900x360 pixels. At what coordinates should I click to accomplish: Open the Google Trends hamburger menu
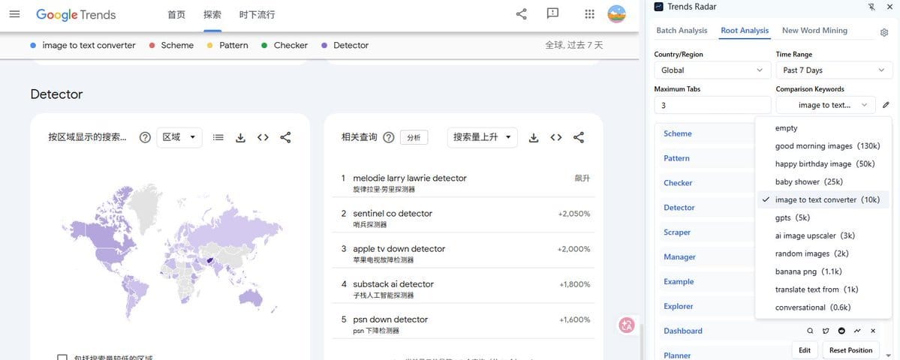(15, 14)
